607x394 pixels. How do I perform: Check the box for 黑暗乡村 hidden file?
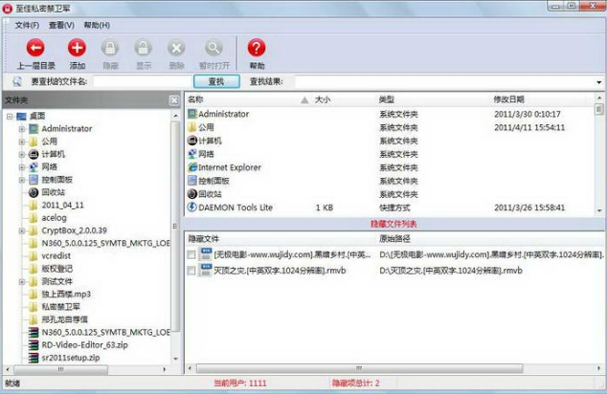(x=191, y=254)
